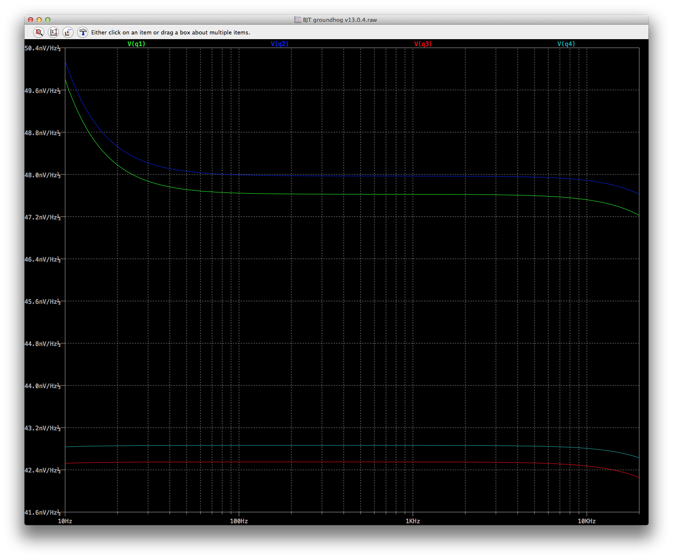673x559 pixels.
Task: Click the zoom-to-fit magnifier toolbar icon
Action: click(x=39, y=32)
